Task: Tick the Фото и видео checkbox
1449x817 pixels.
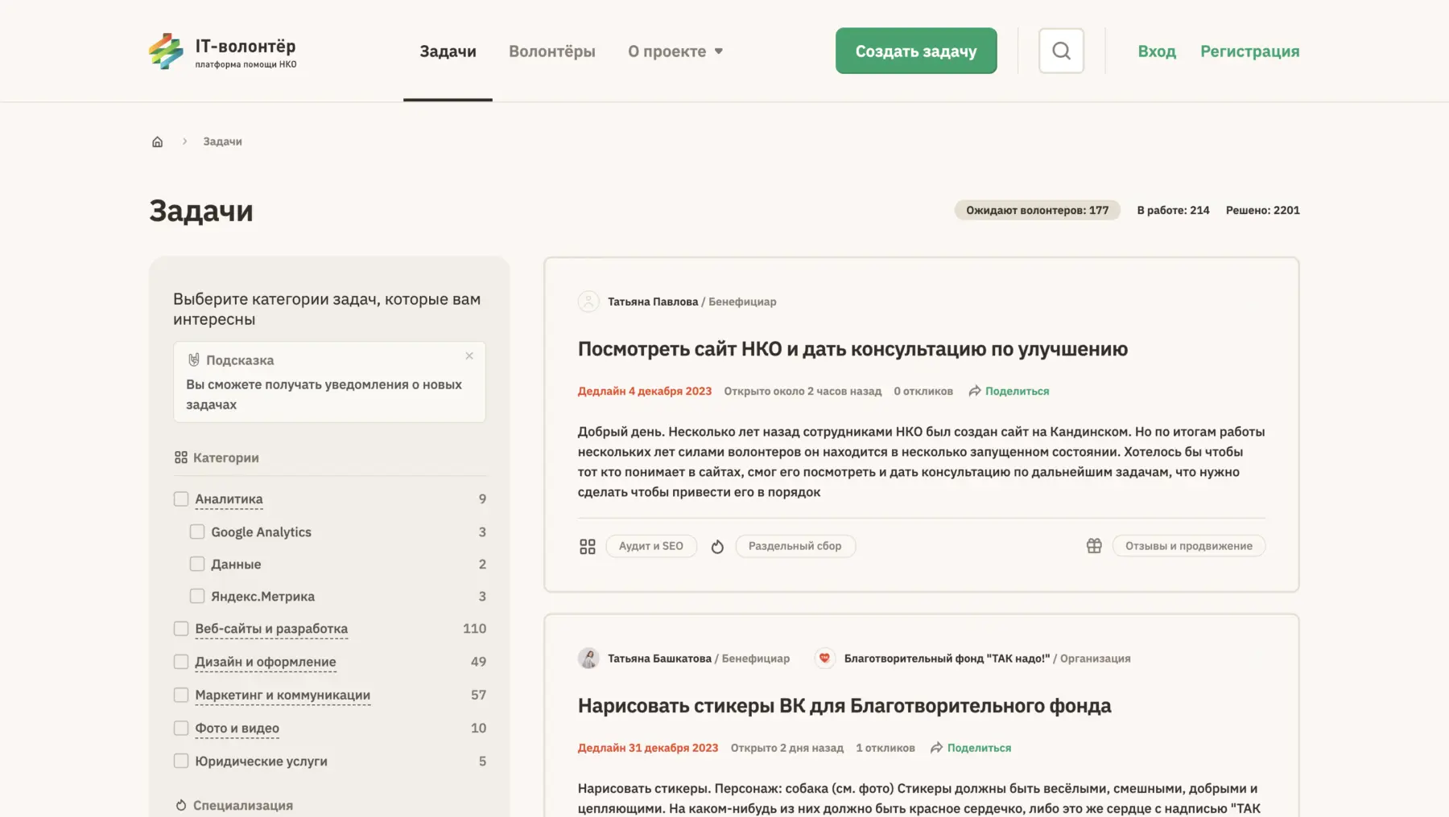Action: click(x=181, y=728)
